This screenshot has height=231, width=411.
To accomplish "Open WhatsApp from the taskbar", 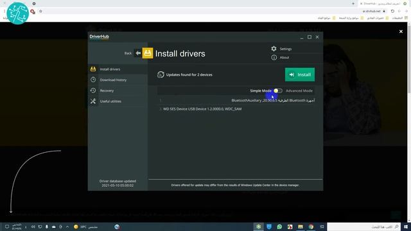I will (x=279, y=227).
